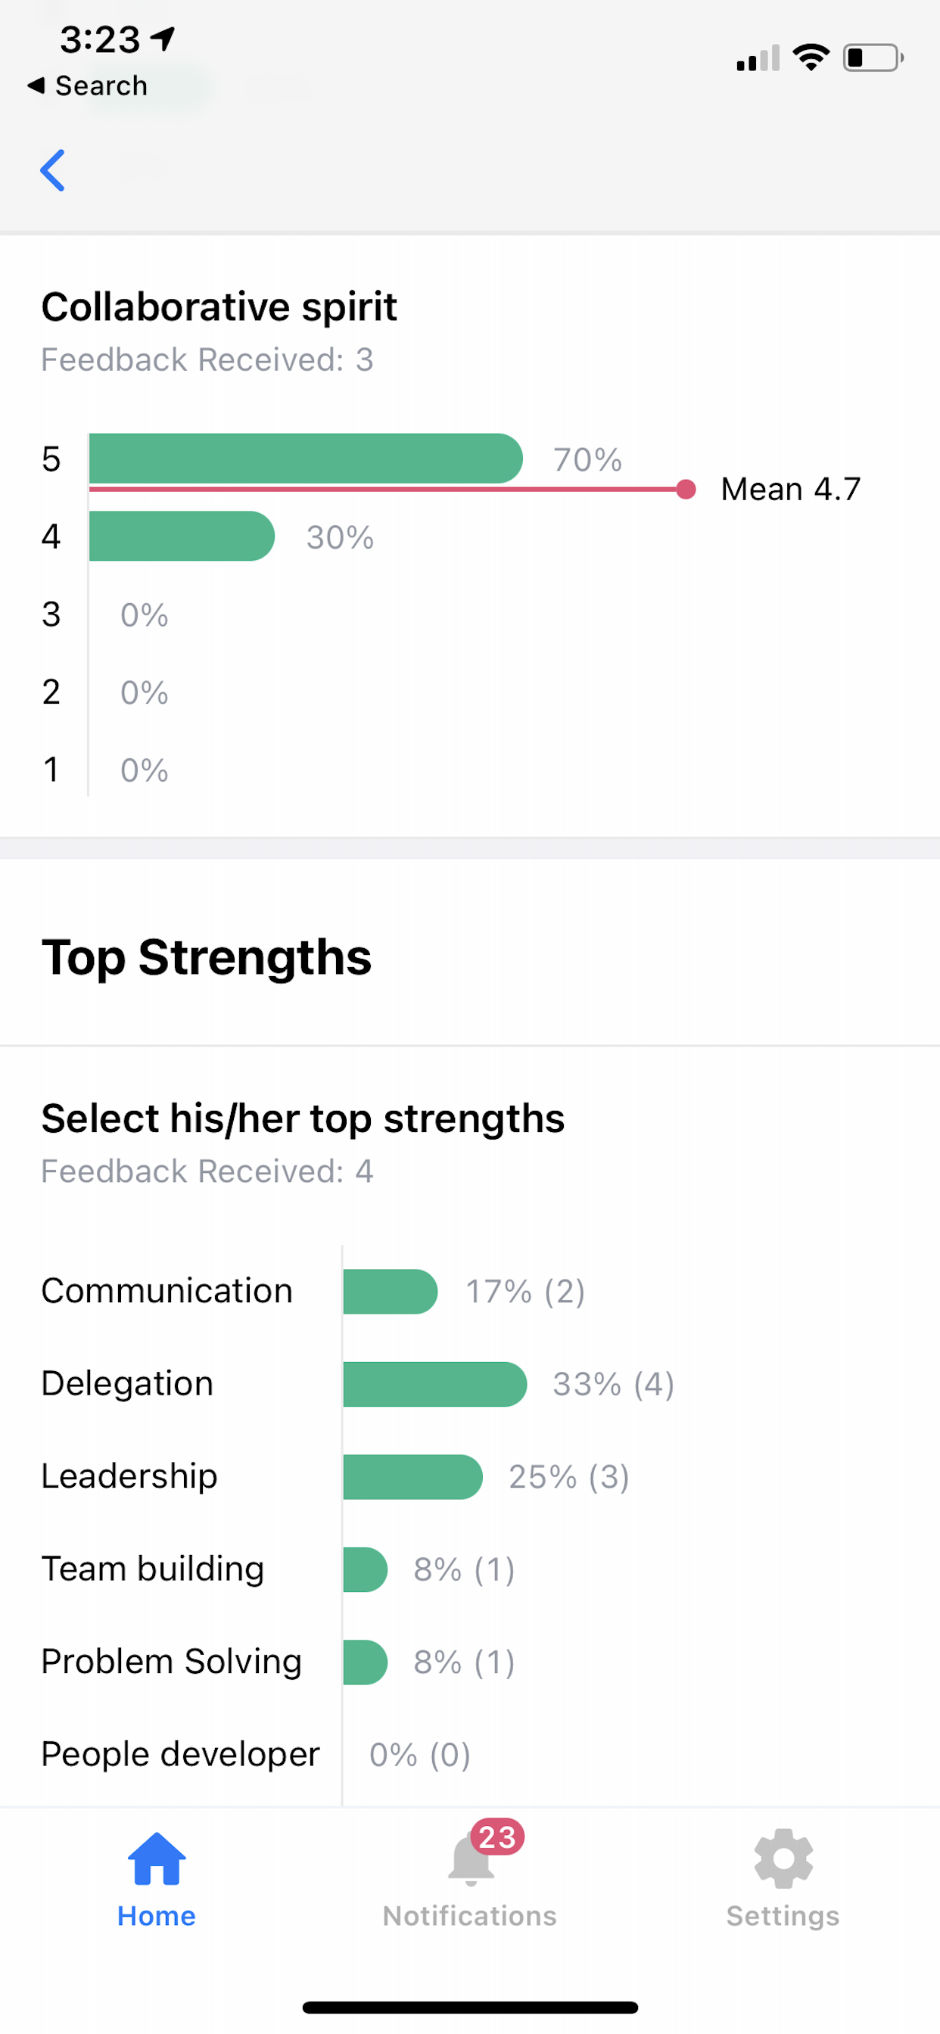Tap the 70% bar for rating 5

306,458
